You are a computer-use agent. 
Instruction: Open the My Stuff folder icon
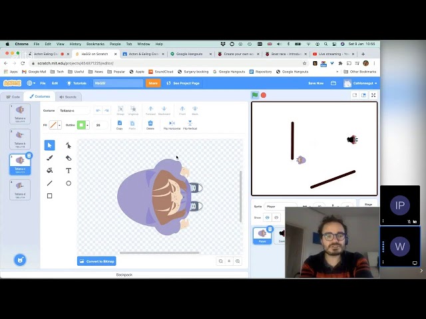click(333, 83)
